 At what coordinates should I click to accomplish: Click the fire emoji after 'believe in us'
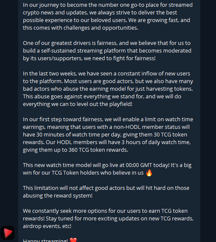[x=149, y=172]
